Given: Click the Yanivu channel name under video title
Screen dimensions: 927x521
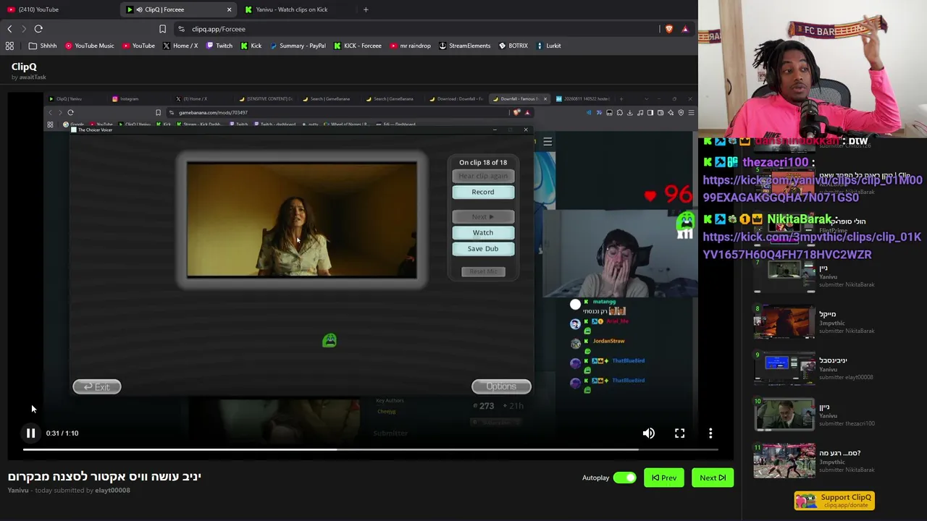Looking at the screenshot, I should pyautogui.click(x=18, y=491).
